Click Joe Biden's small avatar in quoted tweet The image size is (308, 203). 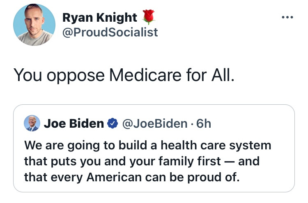[x=32, y=123]
